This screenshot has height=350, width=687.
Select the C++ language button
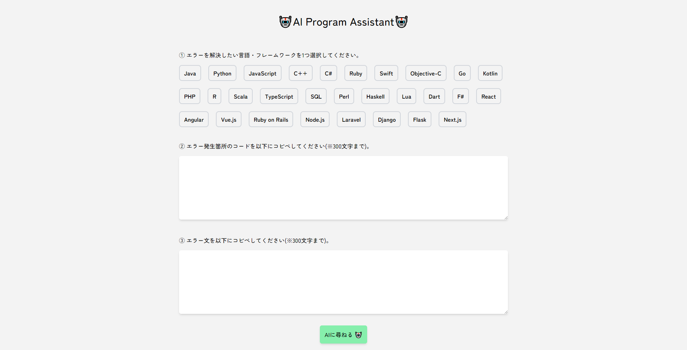pos(300,73)
